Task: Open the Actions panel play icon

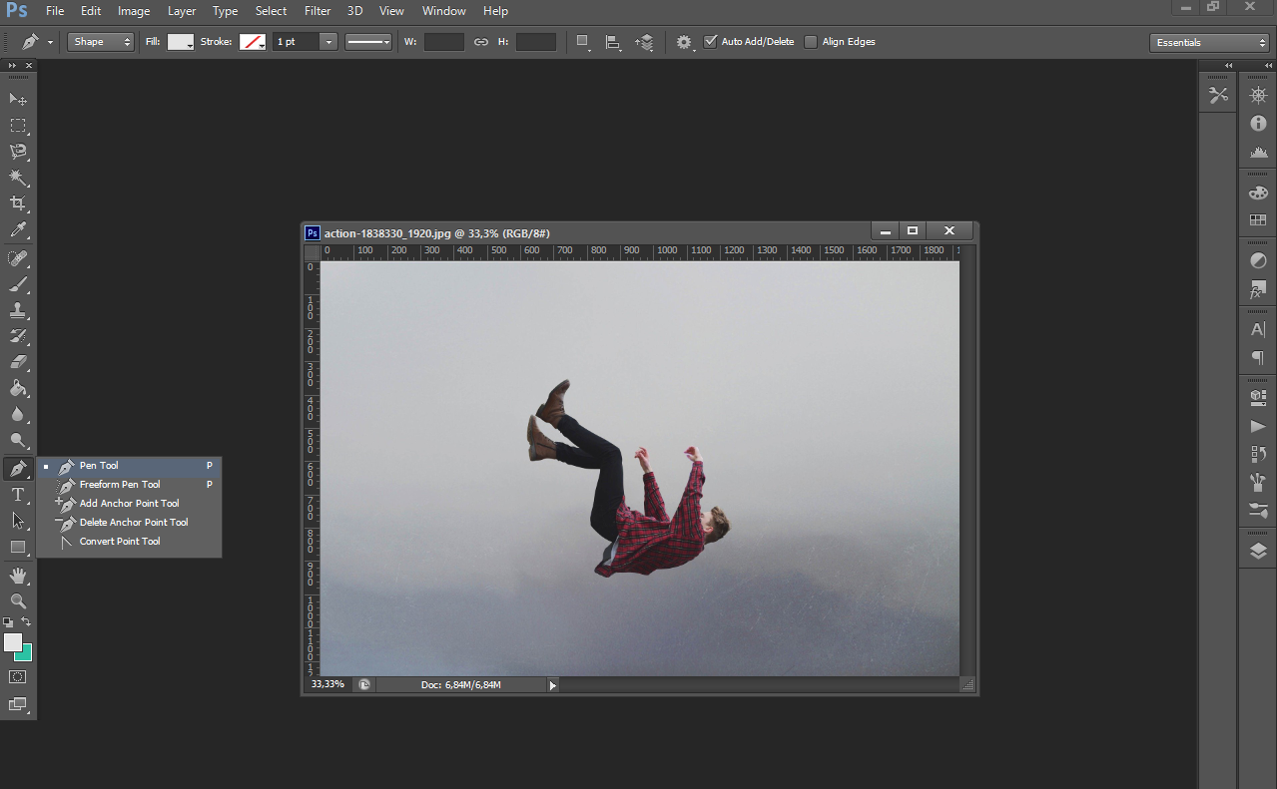Action: pyautogui.click(x=1258, y=426)
